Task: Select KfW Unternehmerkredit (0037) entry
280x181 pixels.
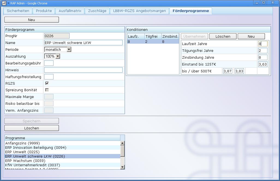Action: pos(62,165)
